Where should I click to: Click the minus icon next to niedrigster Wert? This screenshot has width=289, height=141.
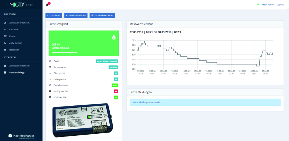(x=50, y=91)
